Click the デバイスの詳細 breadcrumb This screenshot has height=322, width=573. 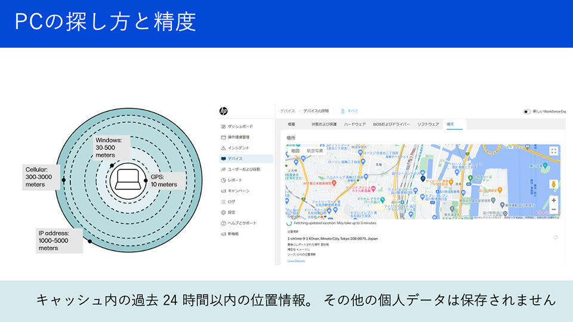point(316,111)
